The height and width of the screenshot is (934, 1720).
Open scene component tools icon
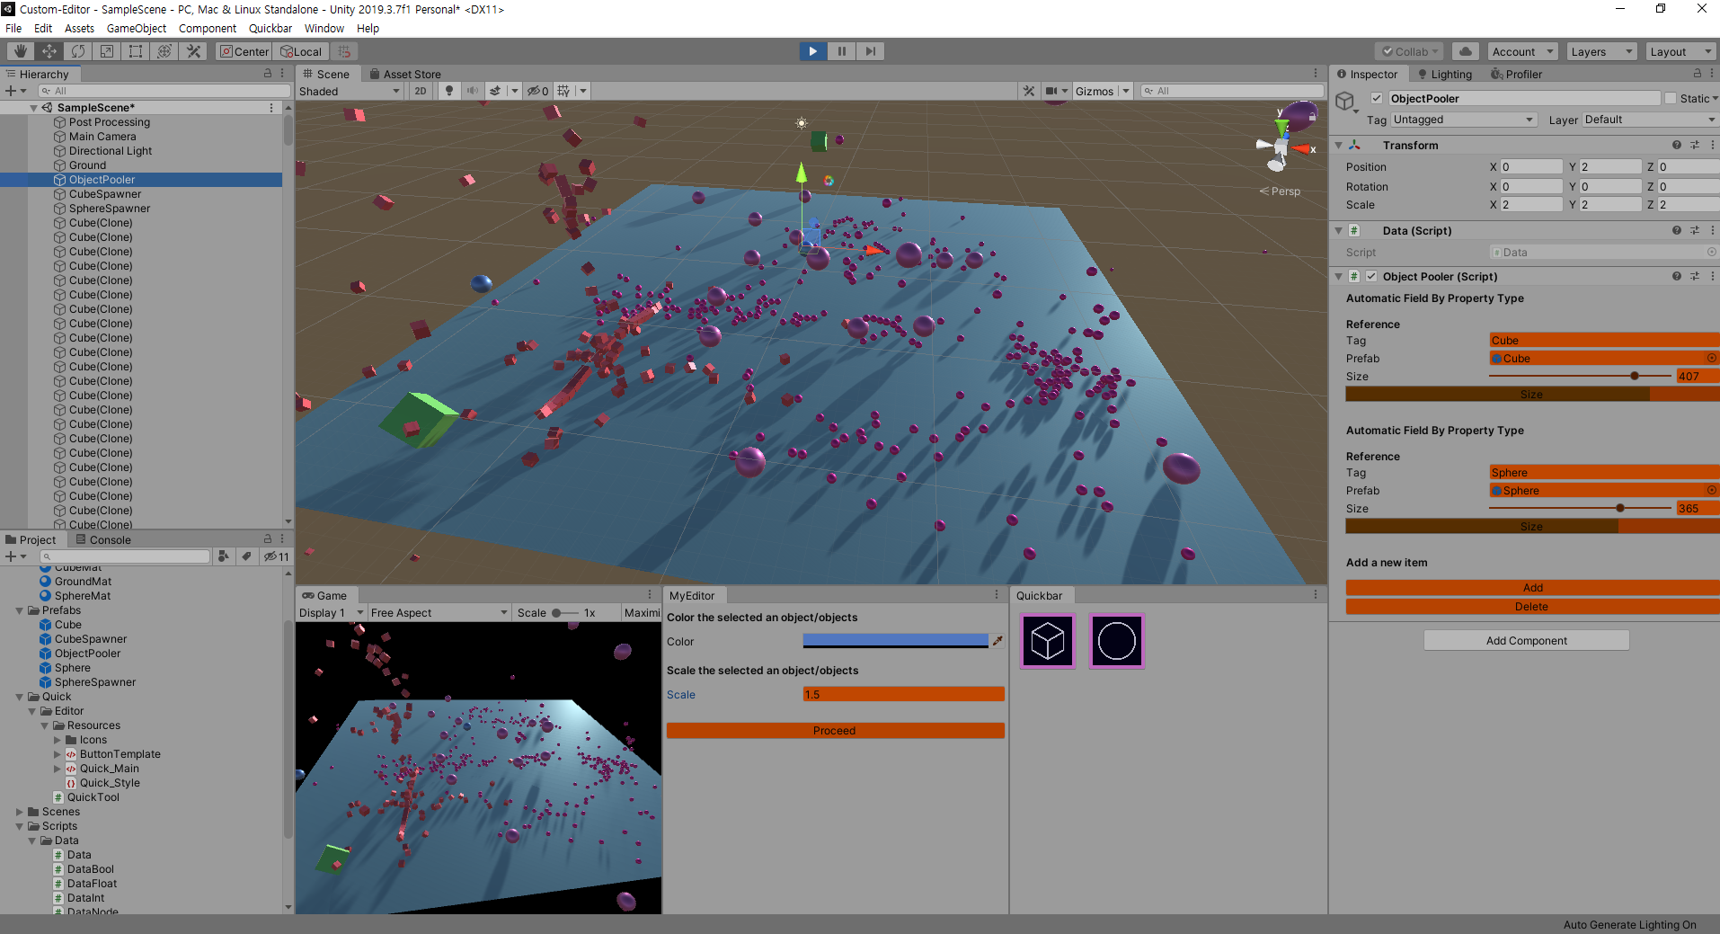click(x=1029, y=91)
